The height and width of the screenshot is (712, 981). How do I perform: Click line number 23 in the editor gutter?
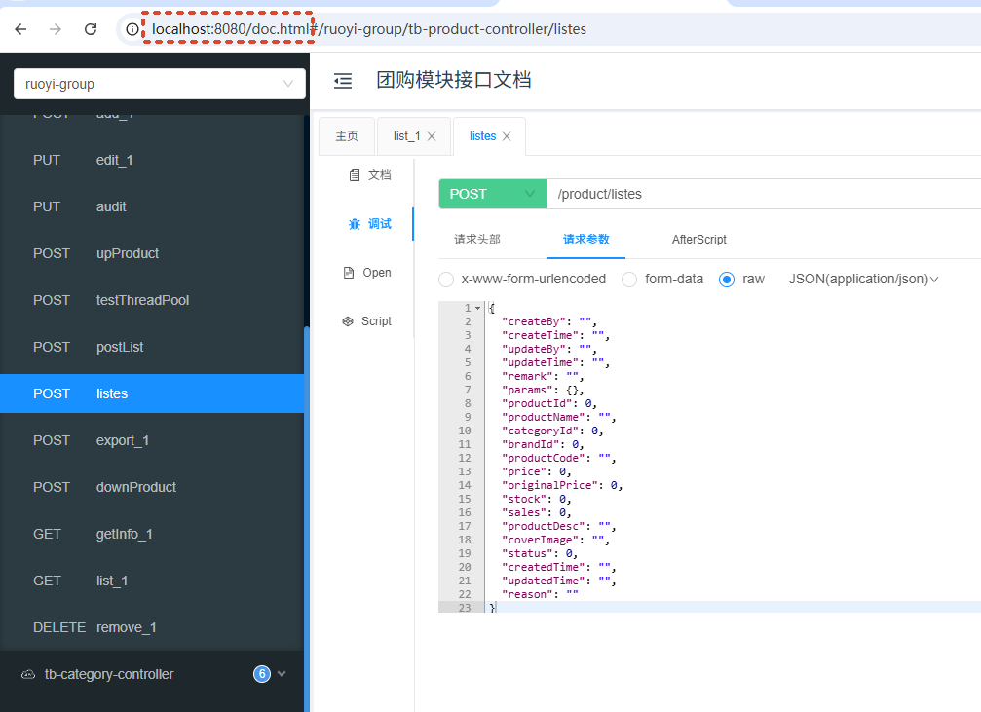[465, 608]
